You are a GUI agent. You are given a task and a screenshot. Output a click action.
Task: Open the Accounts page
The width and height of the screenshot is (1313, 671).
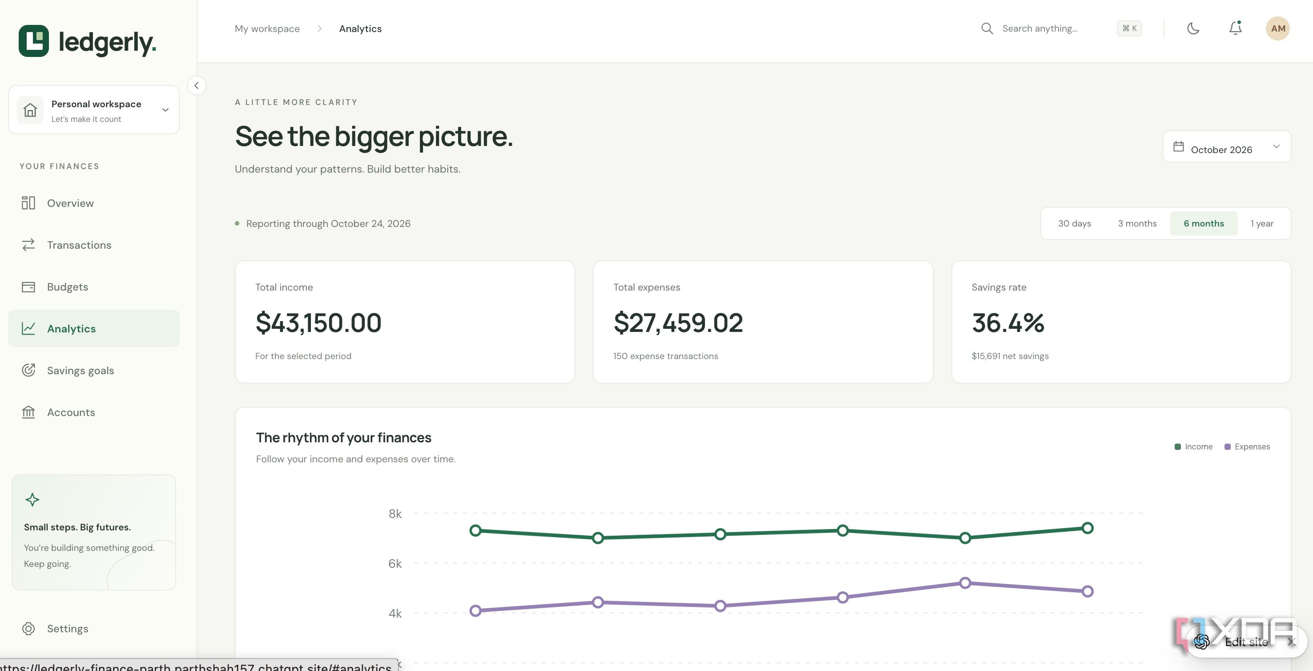pyautogui.click(x=94, y=412)
